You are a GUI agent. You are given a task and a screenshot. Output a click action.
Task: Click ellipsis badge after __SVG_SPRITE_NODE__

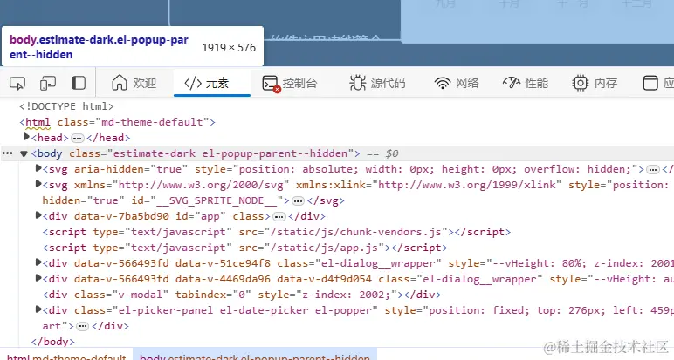(x=298, y=201)
